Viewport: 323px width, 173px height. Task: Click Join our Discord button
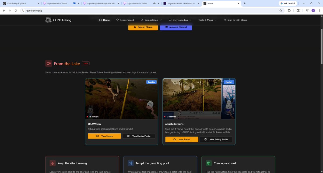pyautogui.click(x=176, y=27)
